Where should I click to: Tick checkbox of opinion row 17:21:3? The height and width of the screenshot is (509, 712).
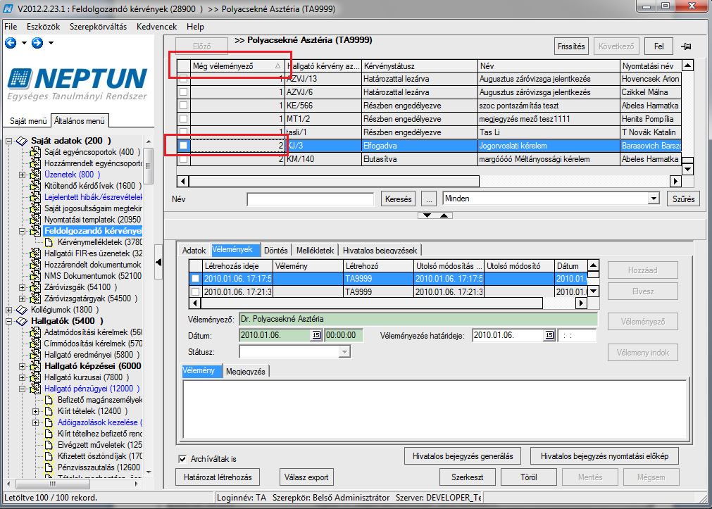click(x=195, y=291)
